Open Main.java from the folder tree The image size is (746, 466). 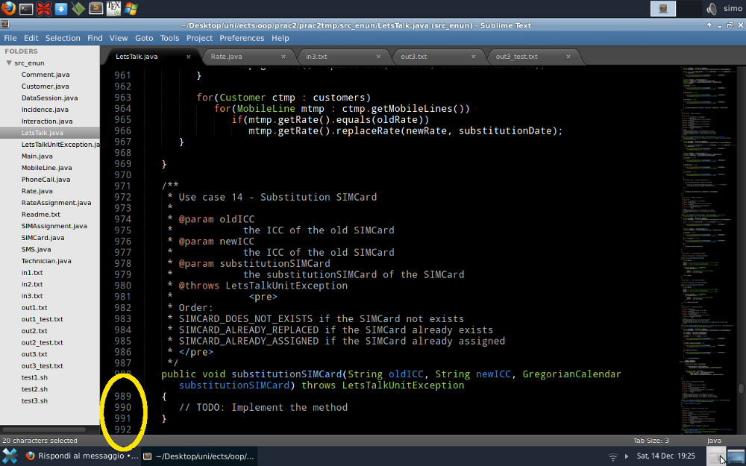(x=37, y=156)
